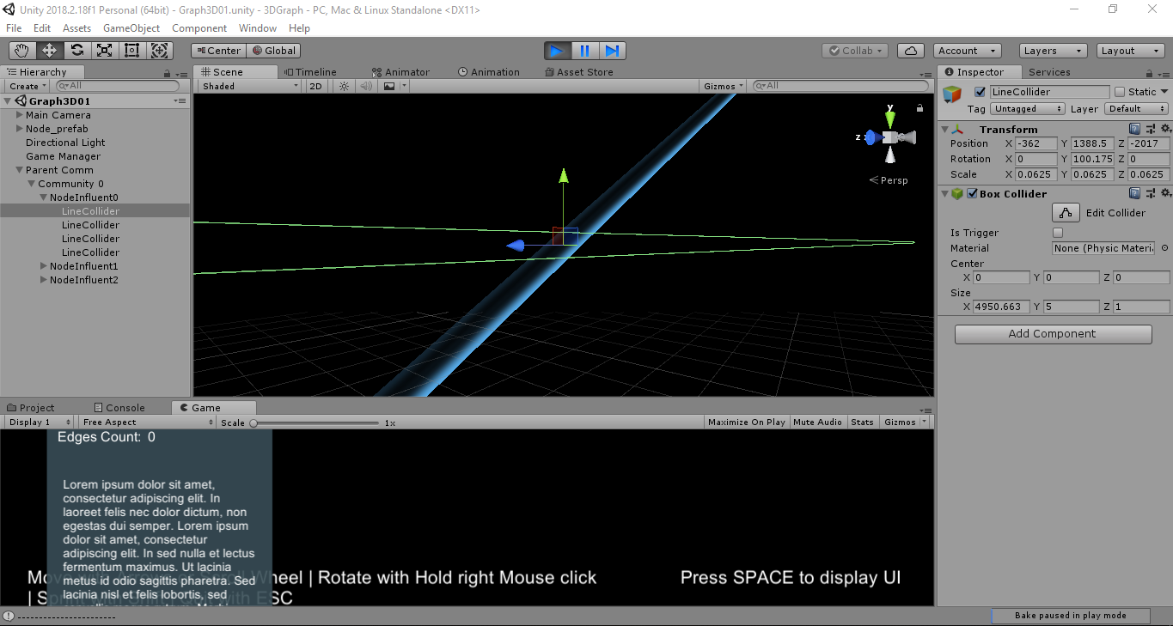
Task: Open the Material object picker circle
Action: (x=1165, y=248)
